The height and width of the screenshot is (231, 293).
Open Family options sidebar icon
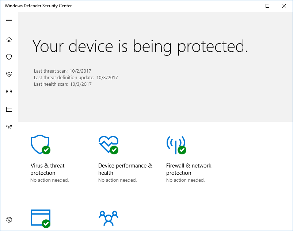pos(9,127)
